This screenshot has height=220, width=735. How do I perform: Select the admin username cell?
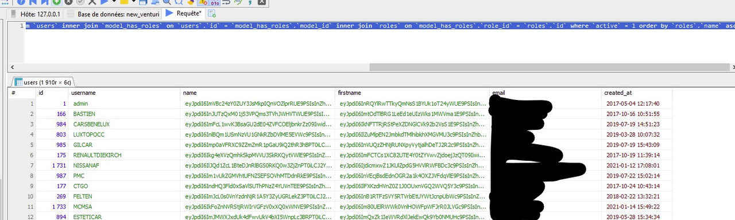point(124,103)
